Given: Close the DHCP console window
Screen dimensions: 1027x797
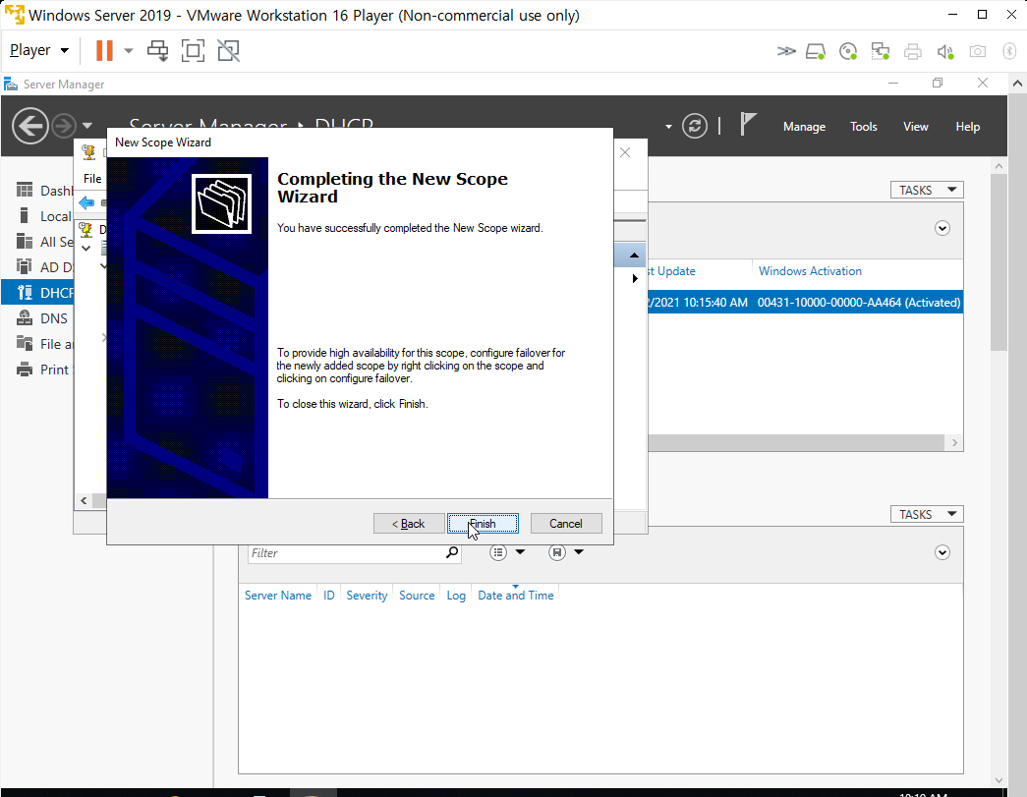Looking at the screenshot, I should pyautogui.click(x=625, y=152).
